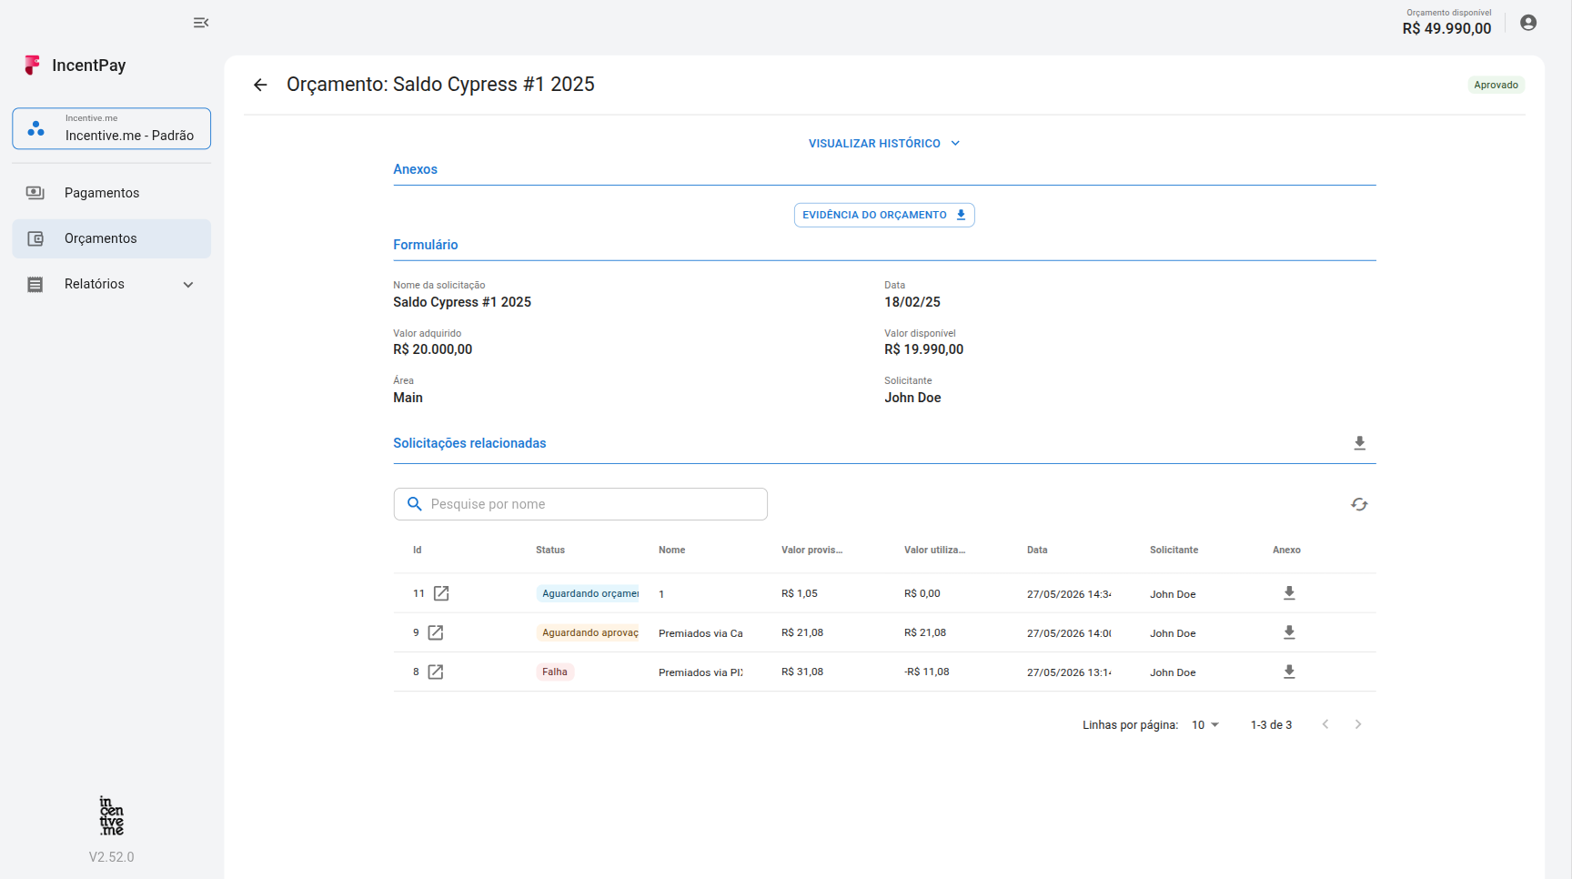Open request 9 external link icon
Image resolution: width=1572 pixels, height=879 pixels.
tap(436, 632)
